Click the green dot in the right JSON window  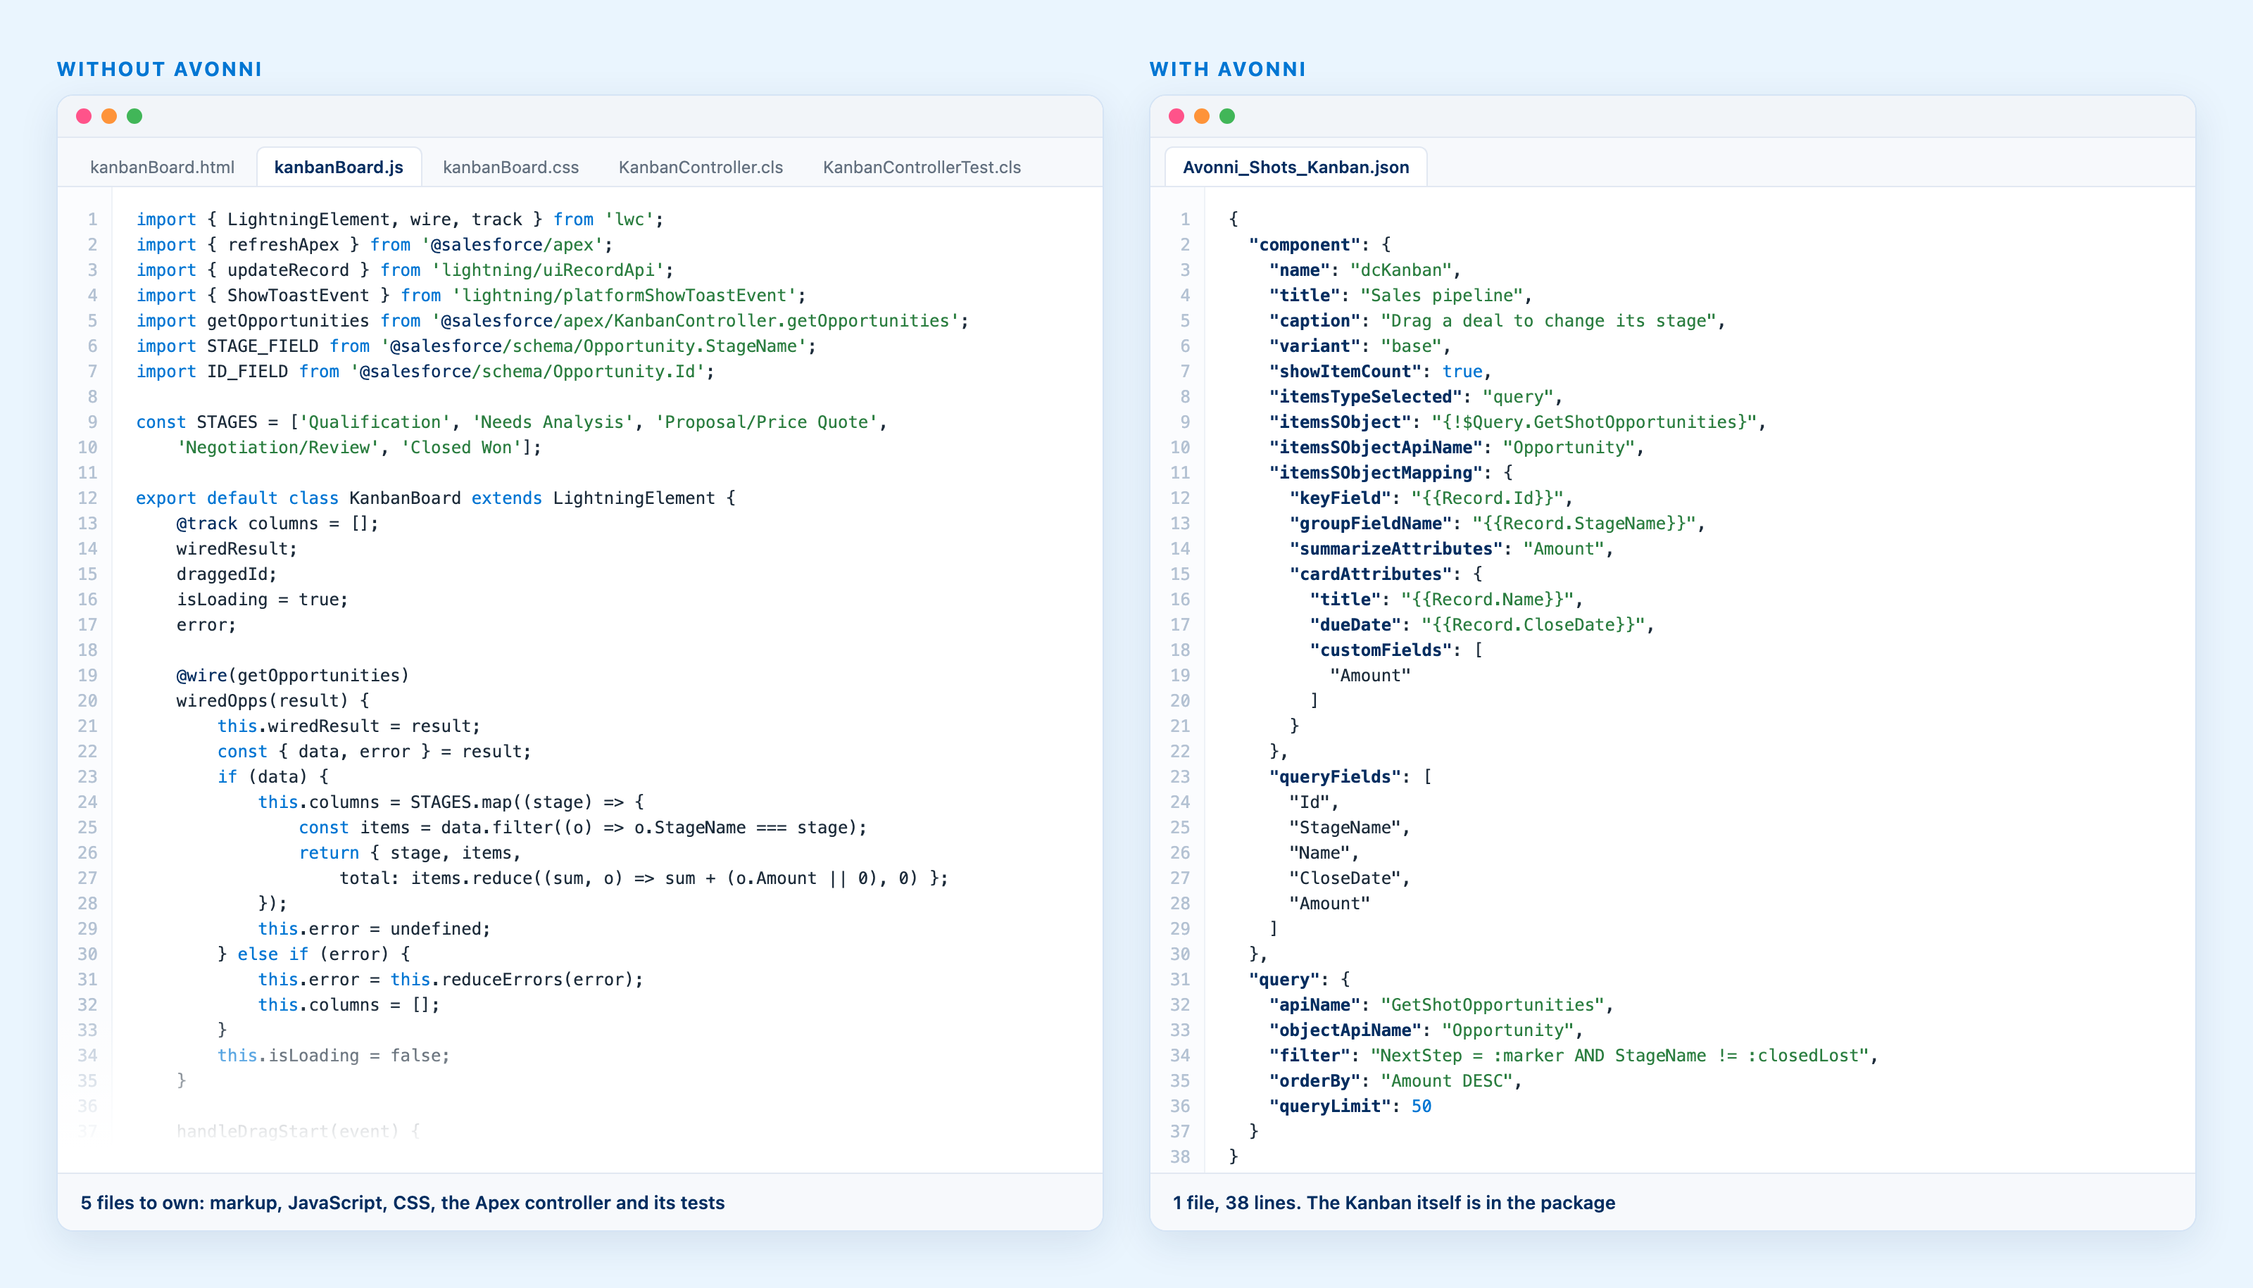click(x=1226, y=116)
